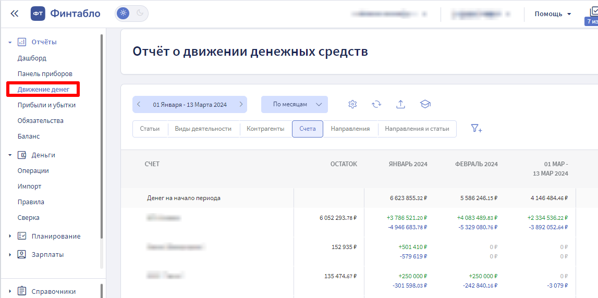Image resolution: width=598 pixels, height=298 pixels.
Task: Switch to the Статьи tab
Action: [x=150, y=129]
